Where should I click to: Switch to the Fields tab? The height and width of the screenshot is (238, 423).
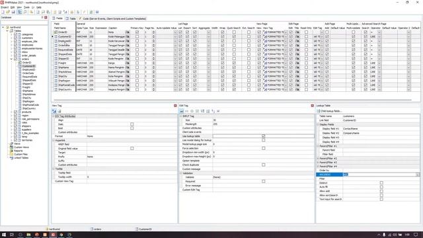pos(58,19)
